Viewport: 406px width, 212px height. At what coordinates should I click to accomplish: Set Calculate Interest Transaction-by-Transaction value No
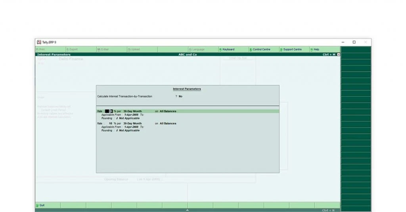pos(180,97)
